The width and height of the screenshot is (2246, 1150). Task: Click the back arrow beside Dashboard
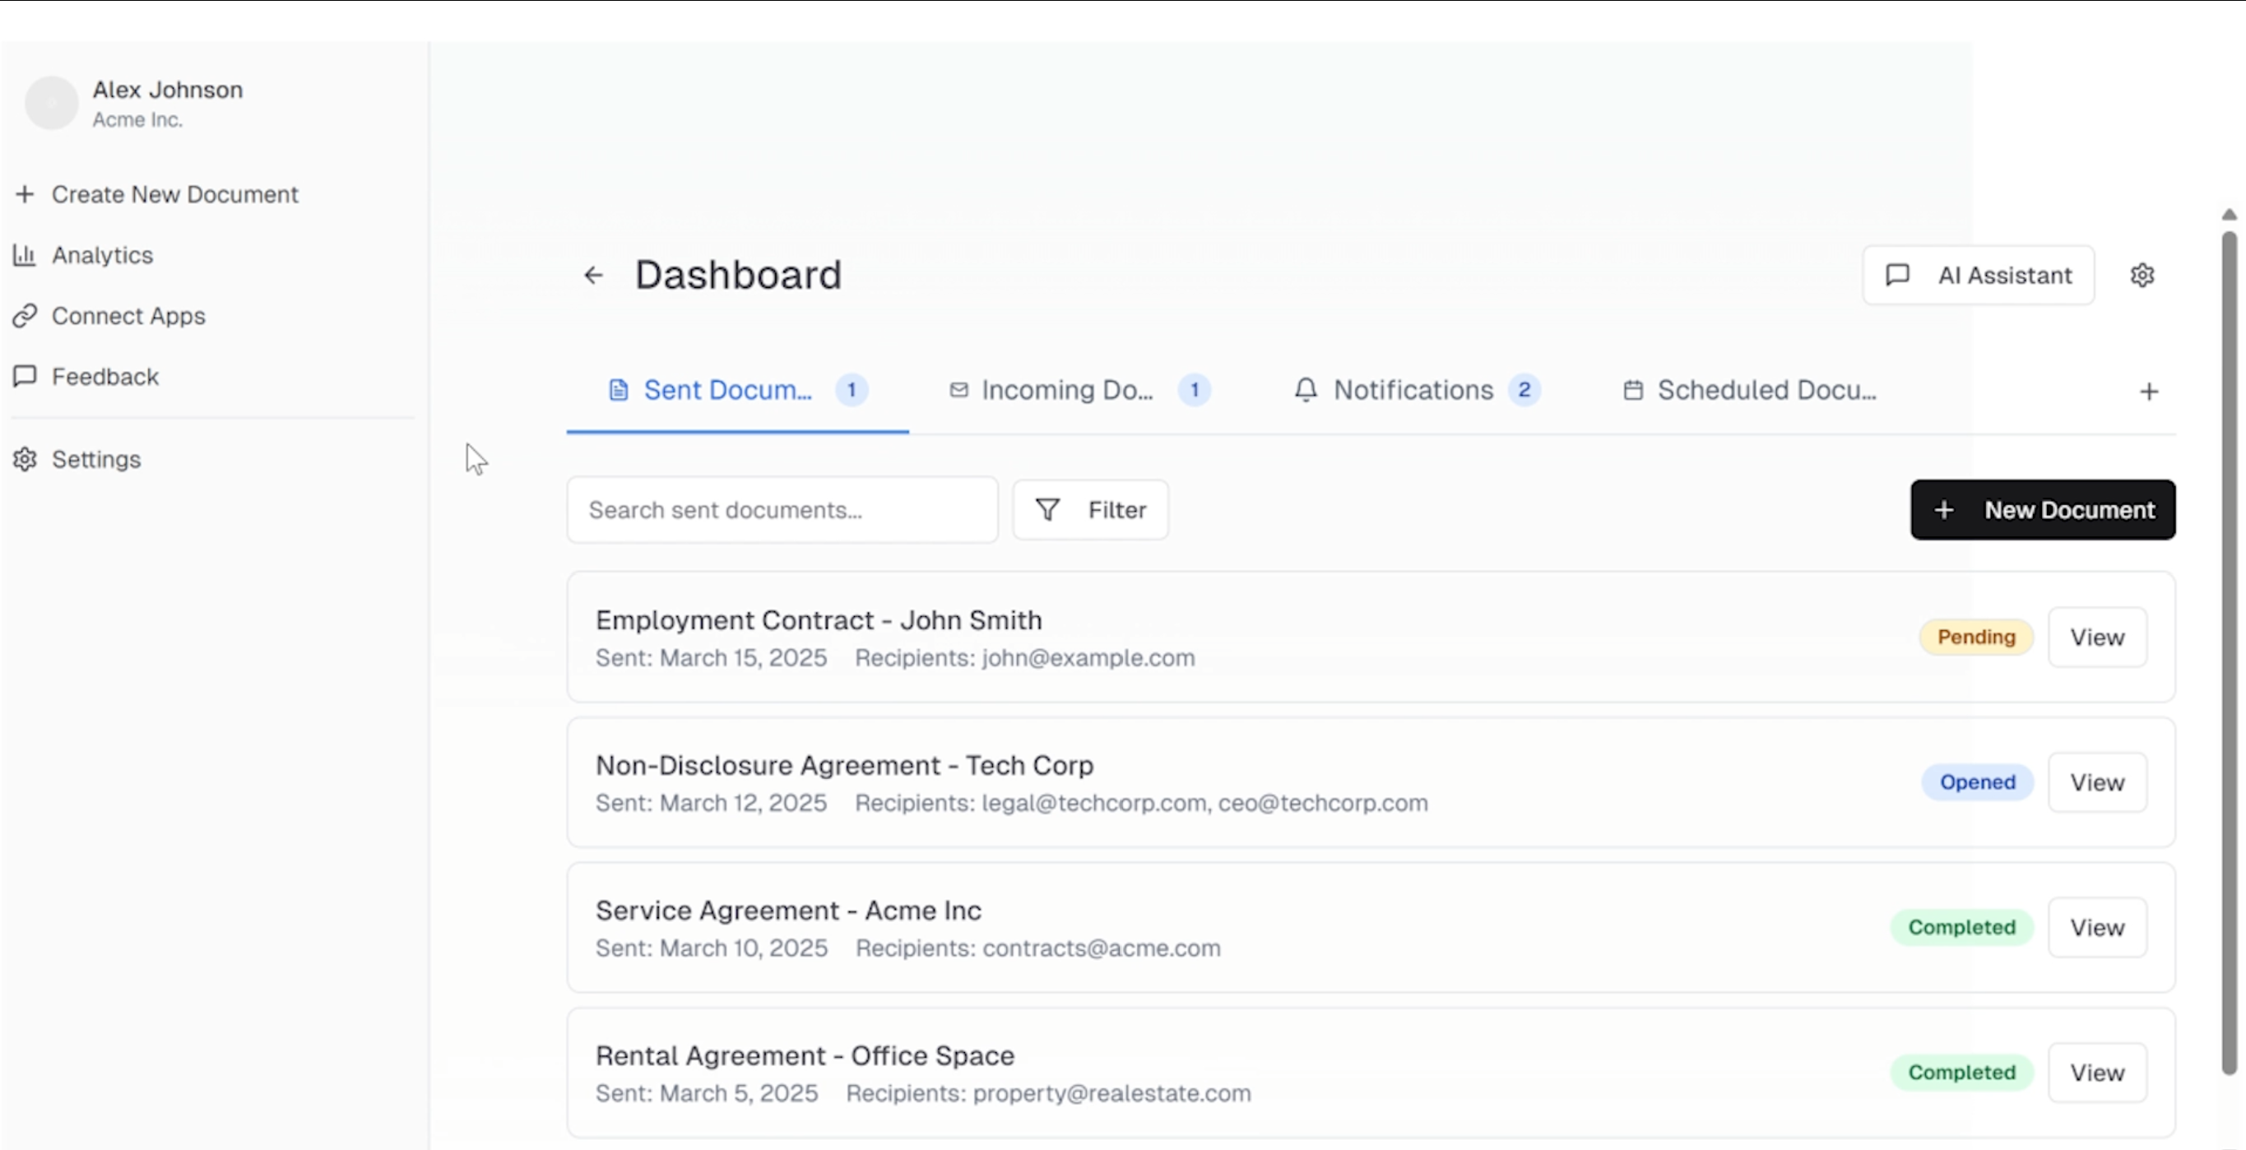click(x=593, y=276)
